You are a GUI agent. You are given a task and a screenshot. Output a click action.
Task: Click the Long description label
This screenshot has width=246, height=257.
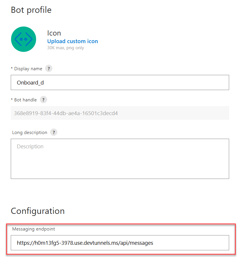click(30, 132)
